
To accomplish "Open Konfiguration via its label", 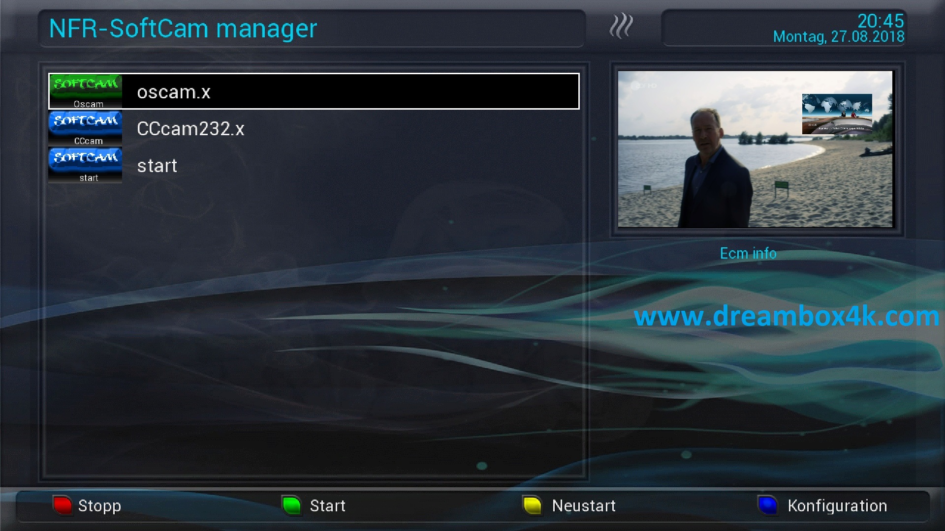I will 837,506.
